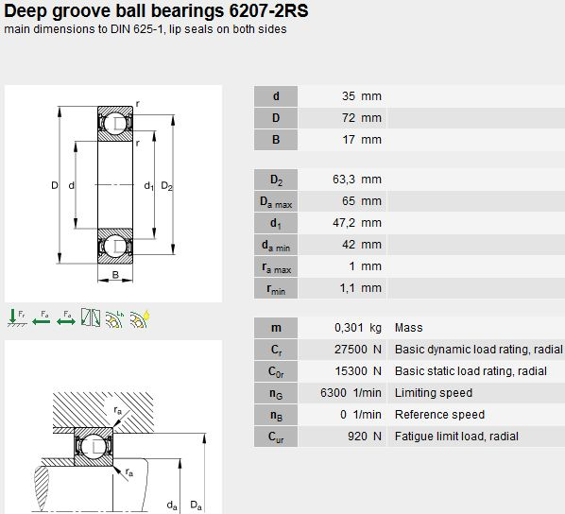Open the mounting dimensions drawing with ra
Screen dimensions: 565x514
pos(113,427)
